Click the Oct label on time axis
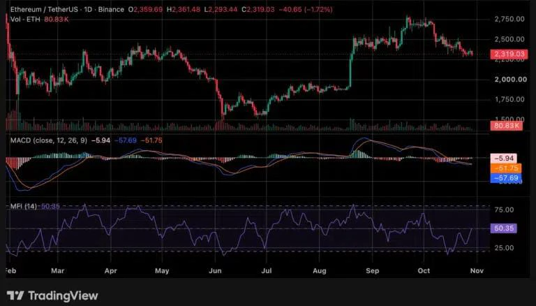The width and height of the screenshot is (536, 306). (424, 271)
